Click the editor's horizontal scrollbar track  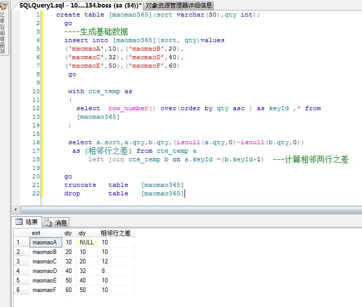click(x=191, y=209)
